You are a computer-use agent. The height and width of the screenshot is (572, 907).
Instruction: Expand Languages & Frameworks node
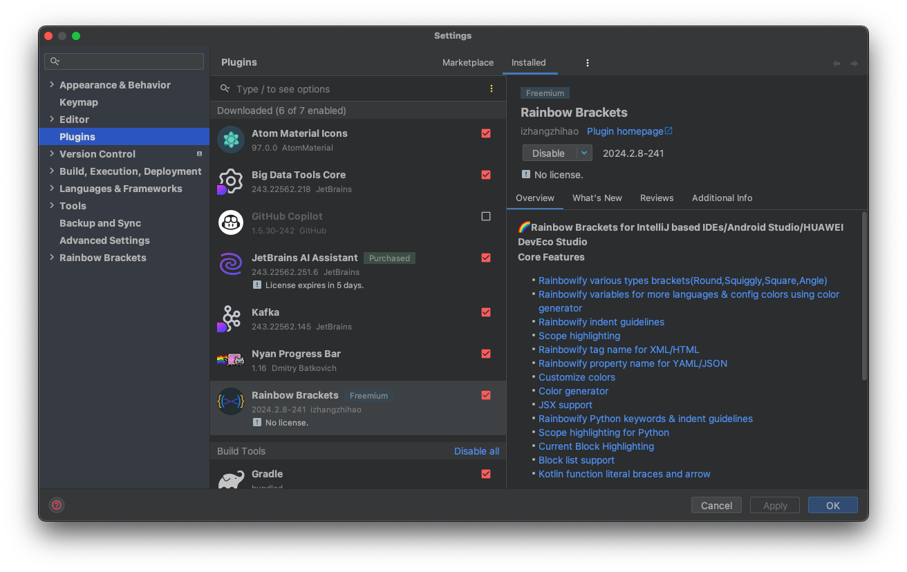[x=52, y=189]
